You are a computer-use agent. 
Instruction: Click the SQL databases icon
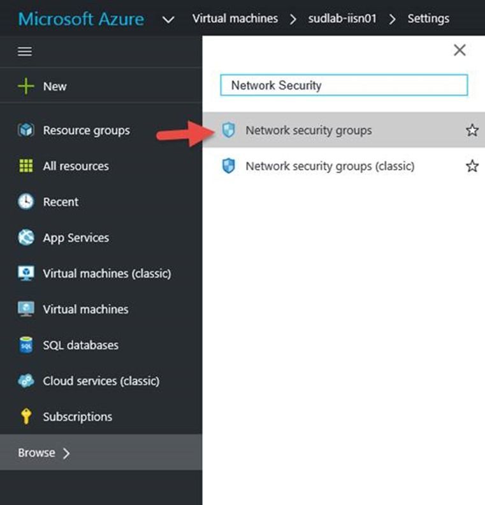click(25, 345)
